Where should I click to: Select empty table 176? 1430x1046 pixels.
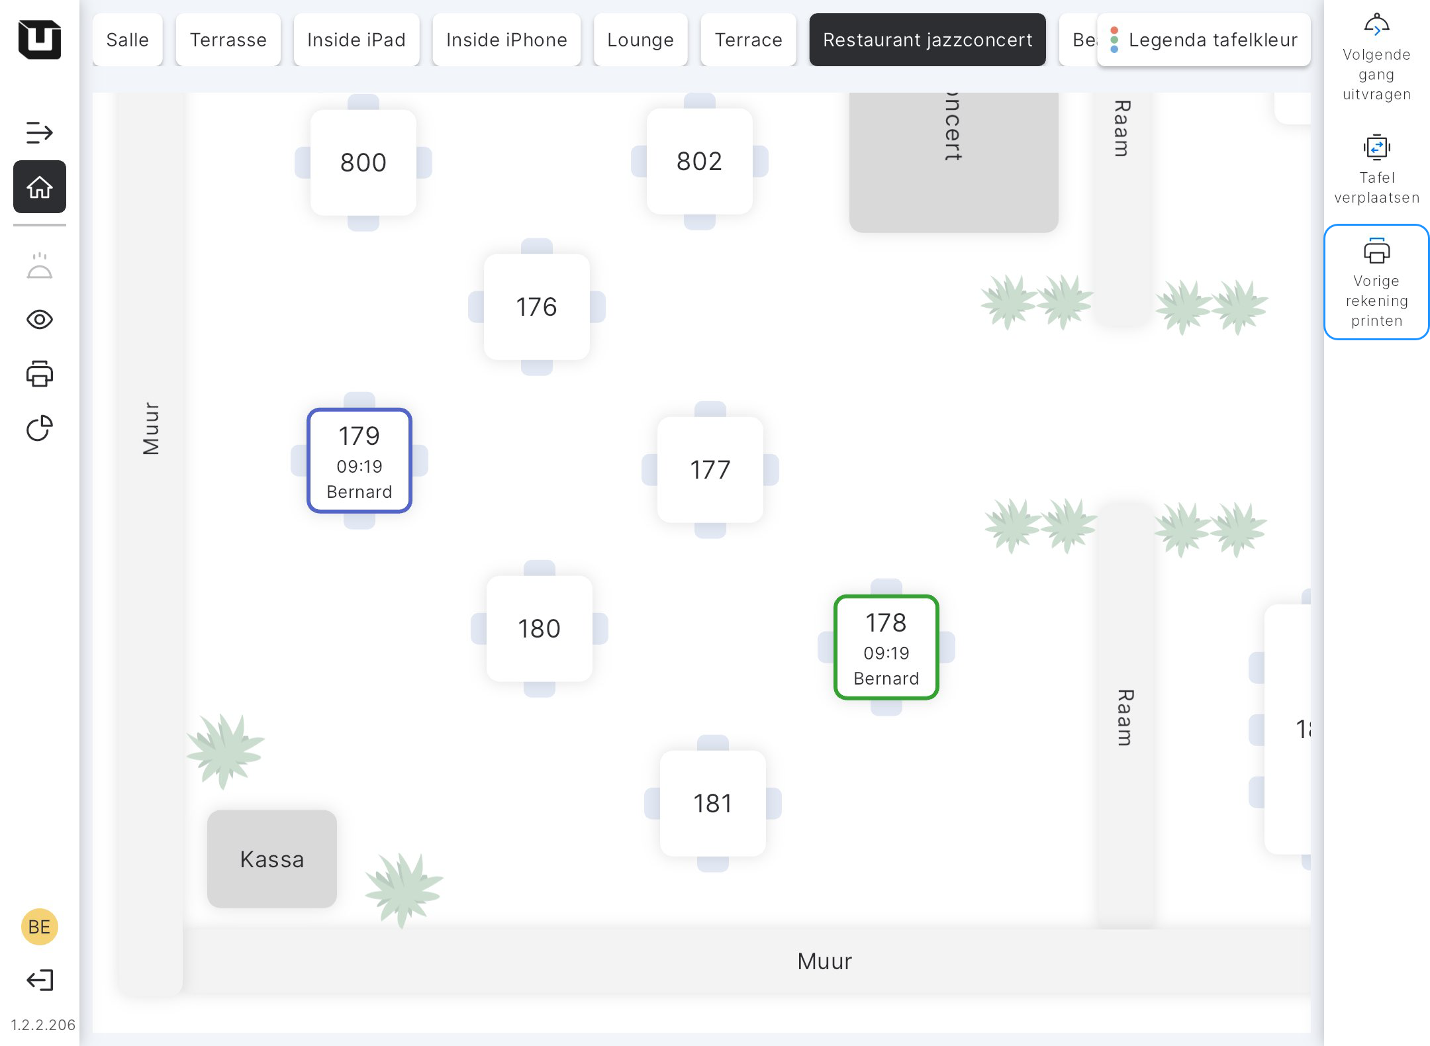[x=536, y=307]
